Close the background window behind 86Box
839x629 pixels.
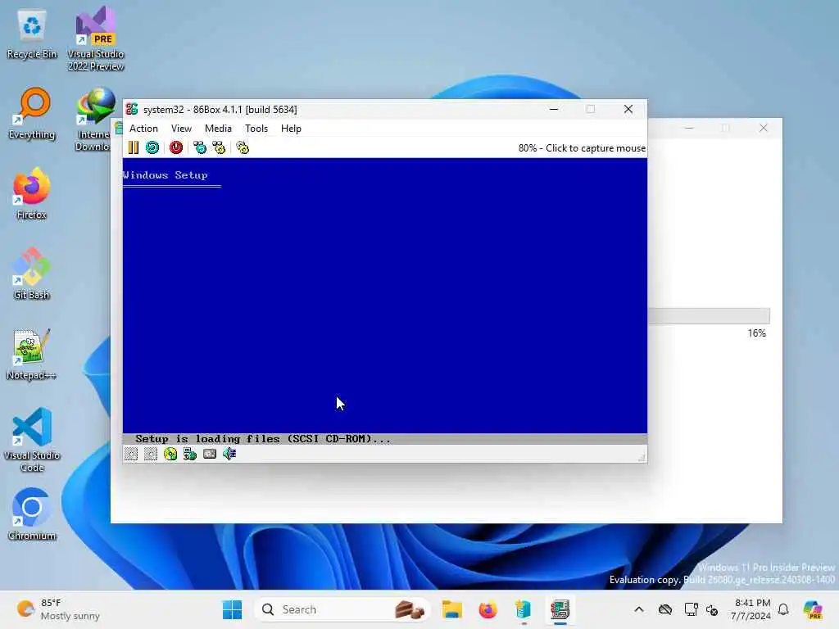point(764,128)
